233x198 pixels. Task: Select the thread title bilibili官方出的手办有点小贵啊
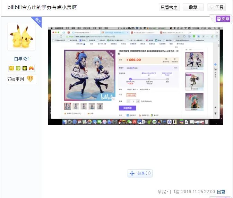[x=42, y=7]
